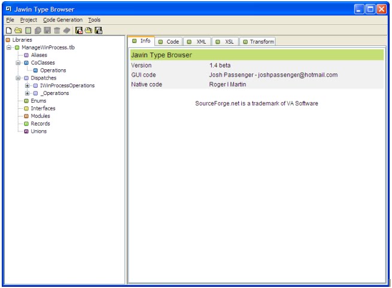Select the Interfaces tree item
The image size is (392, 288).
point(43,109)
